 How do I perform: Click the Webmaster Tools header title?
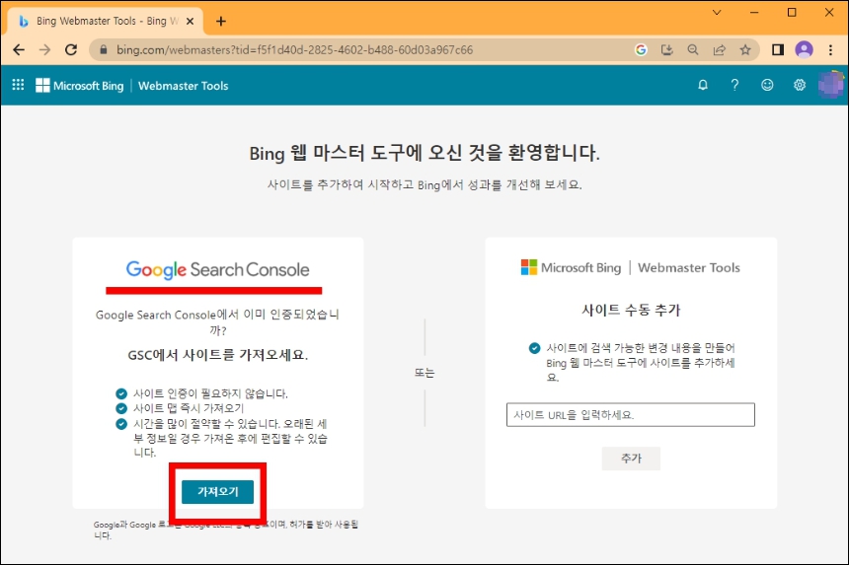click(x=183, y=86)
